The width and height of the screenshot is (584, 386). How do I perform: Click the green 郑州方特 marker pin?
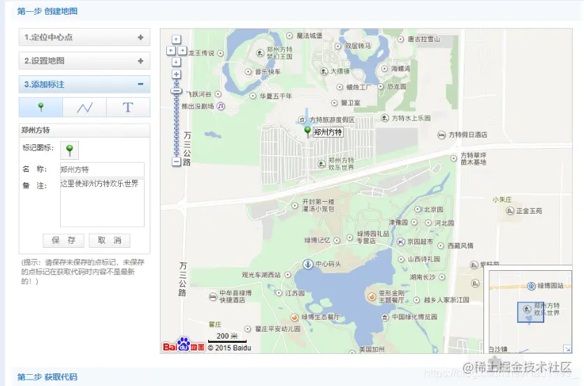pos(307,131)
